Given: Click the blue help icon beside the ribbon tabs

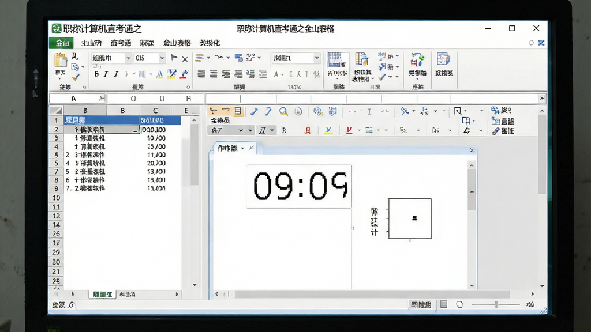Looking at the screenshot, I should coord(541,43).
